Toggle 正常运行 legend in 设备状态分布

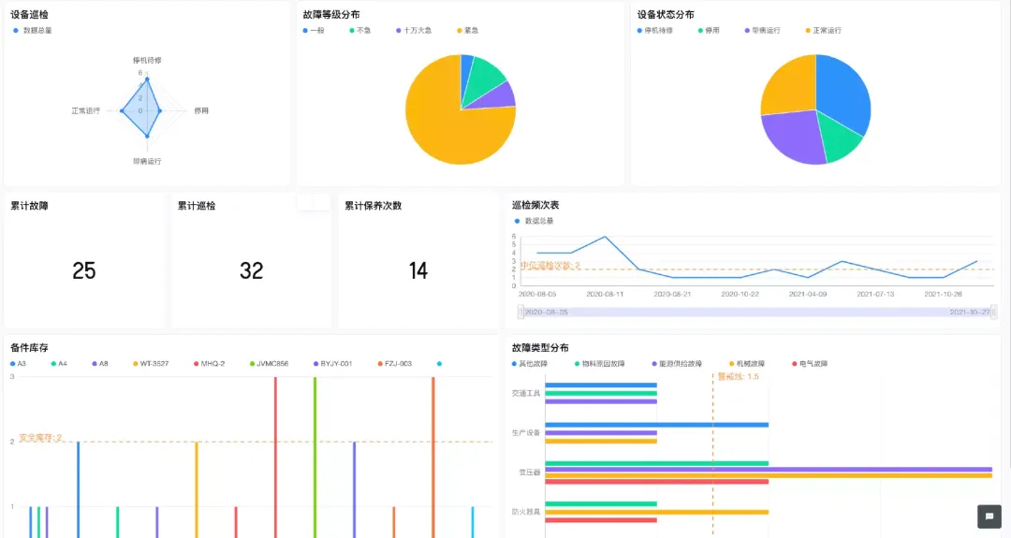(x=824, y=30)
